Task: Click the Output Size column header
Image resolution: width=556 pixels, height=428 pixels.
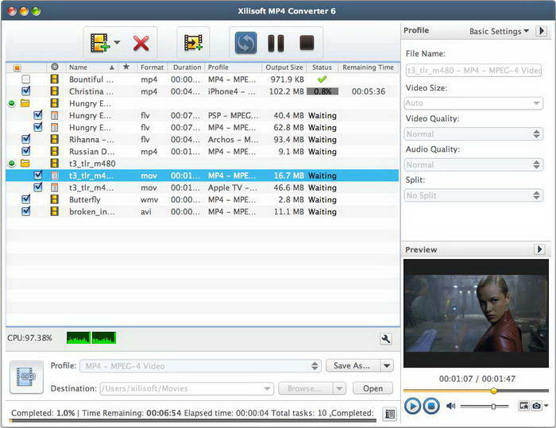Action: tap(284, 67)
